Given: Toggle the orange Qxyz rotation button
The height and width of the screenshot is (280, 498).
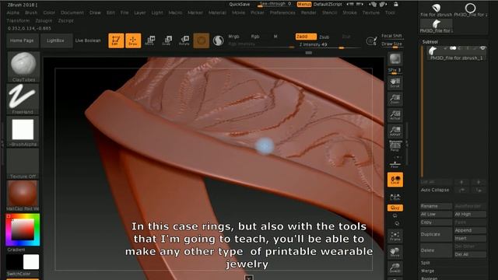Looking at the screenshot, I should click(395, 208).
